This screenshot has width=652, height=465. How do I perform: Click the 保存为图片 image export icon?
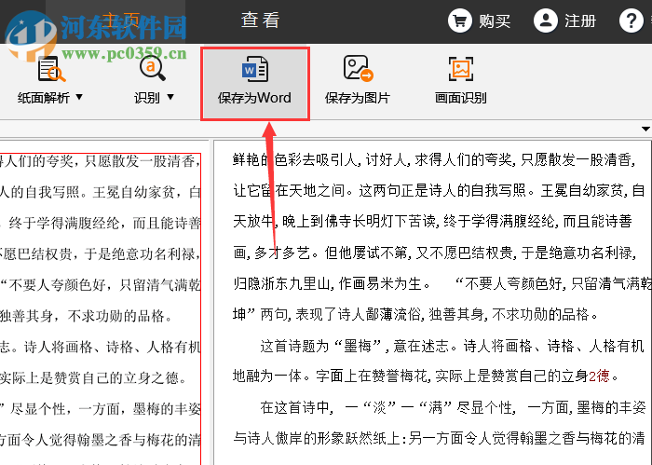click(x=358, y=68)
